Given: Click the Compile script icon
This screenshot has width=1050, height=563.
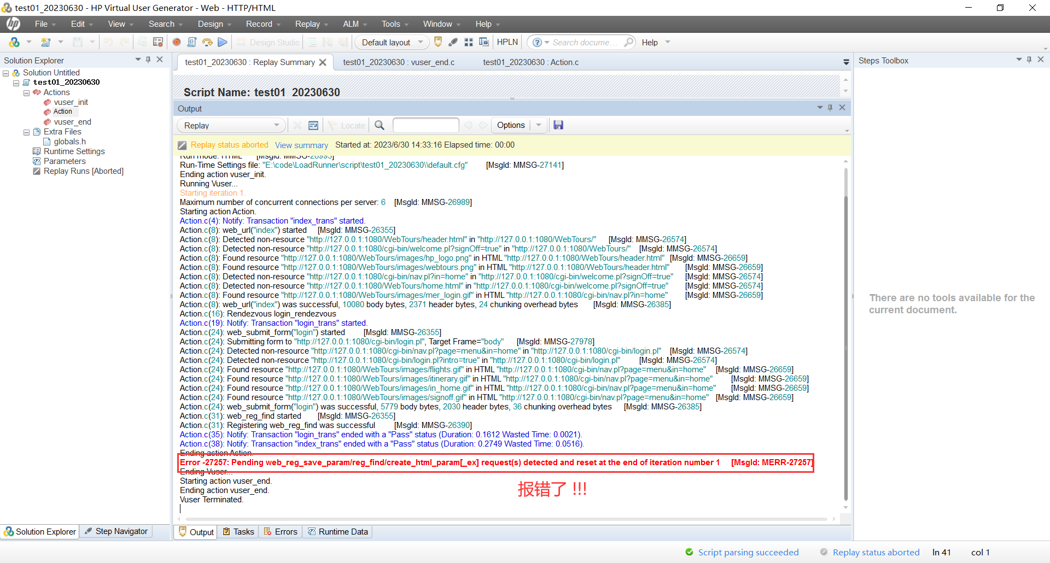Looking at the screenshot, I should [192, 42].
